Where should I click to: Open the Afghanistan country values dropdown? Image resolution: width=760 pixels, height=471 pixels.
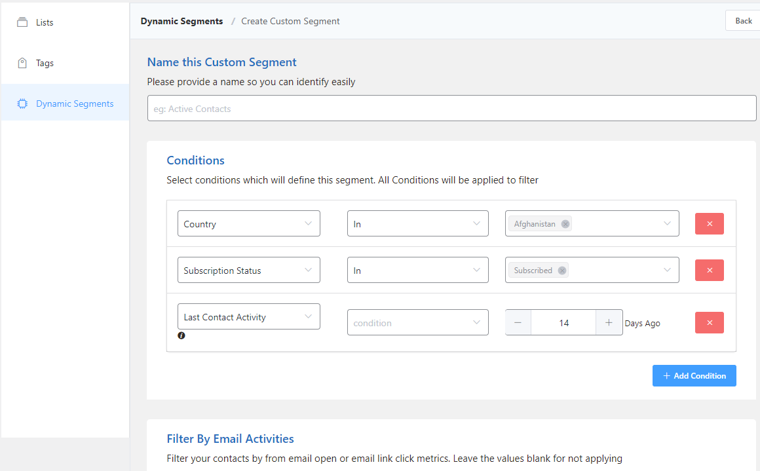(667, 223)
